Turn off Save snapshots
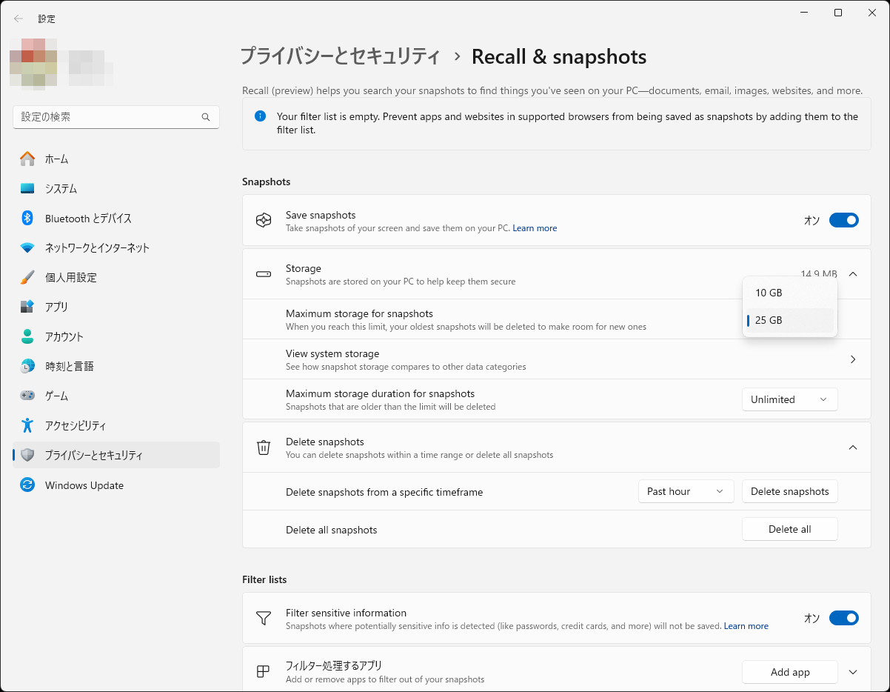Screen dimensions: 890x692 843,220
